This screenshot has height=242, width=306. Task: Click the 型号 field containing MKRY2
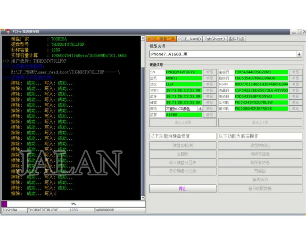tap(184, 78)
